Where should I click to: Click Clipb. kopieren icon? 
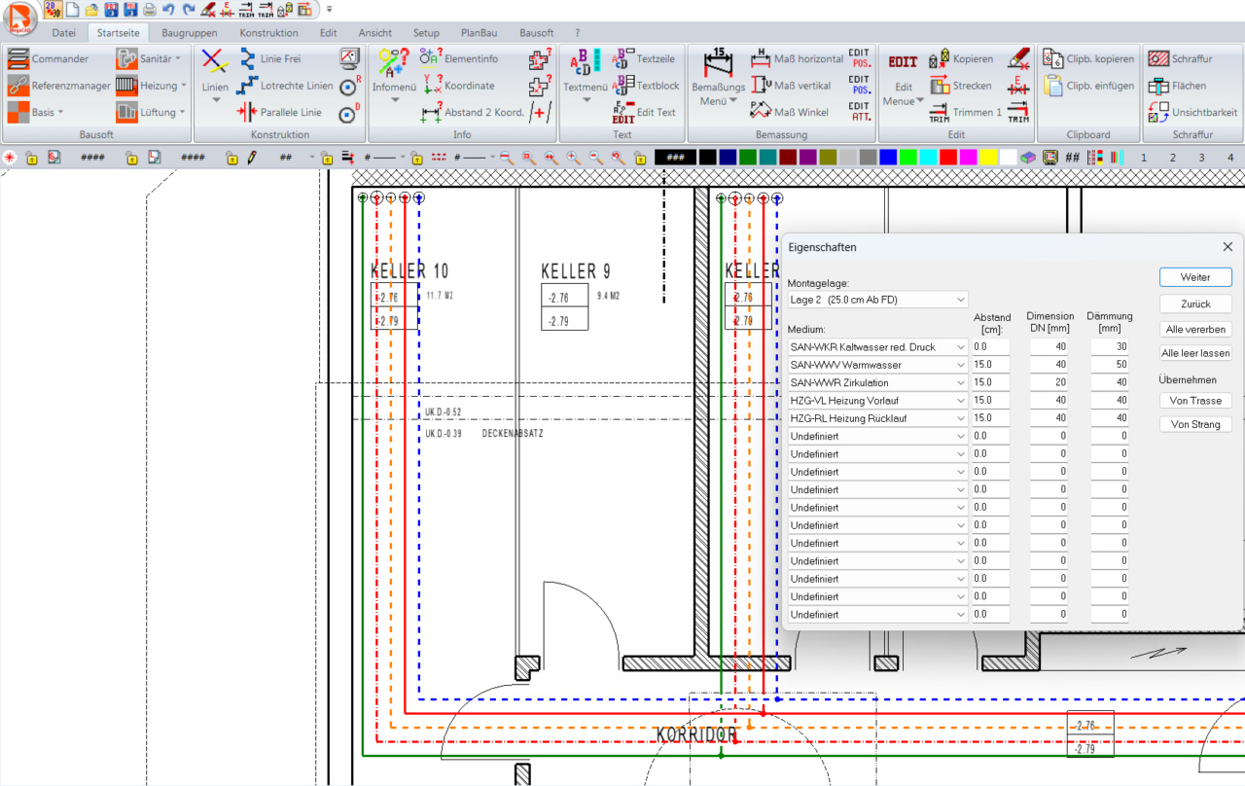pyautogui.click(x=1052, y=59)
